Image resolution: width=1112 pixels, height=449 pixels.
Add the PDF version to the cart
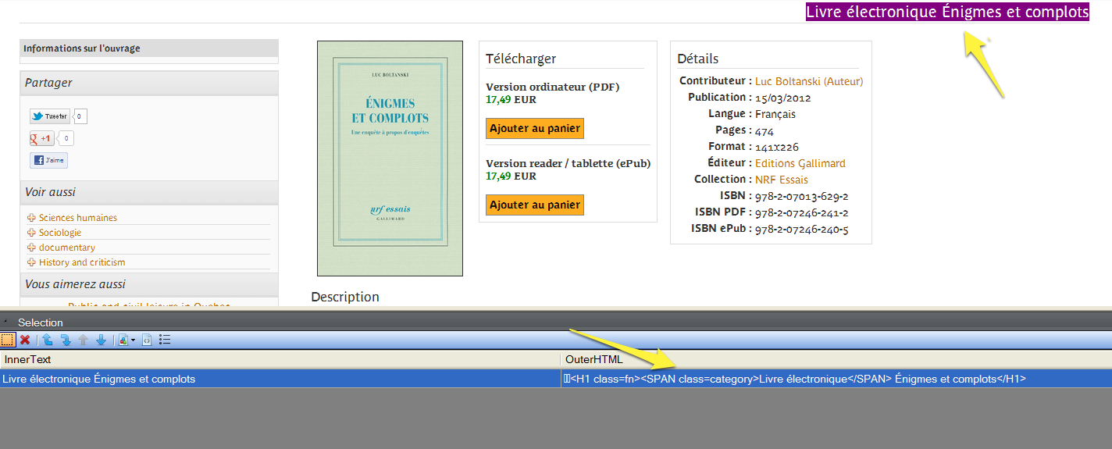click(535, 129)
